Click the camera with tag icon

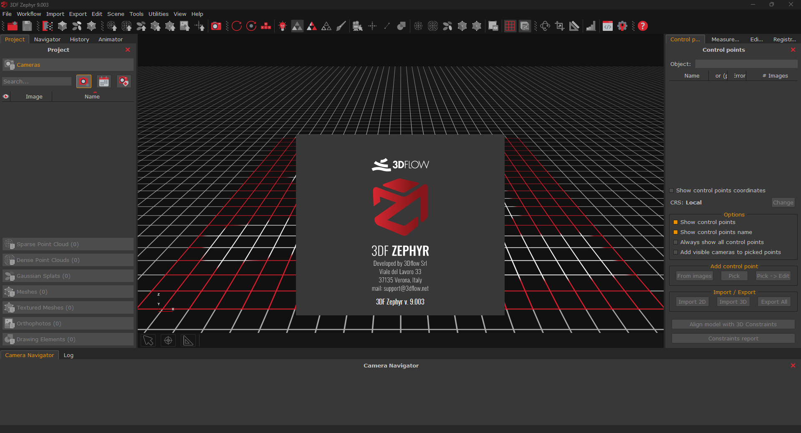click(x=124, y=81)
